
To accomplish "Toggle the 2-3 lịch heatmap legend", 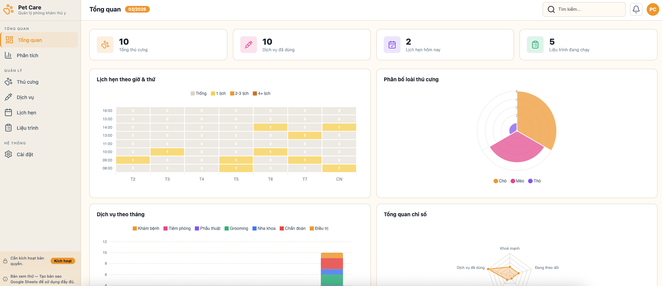I will click(240, 93).
